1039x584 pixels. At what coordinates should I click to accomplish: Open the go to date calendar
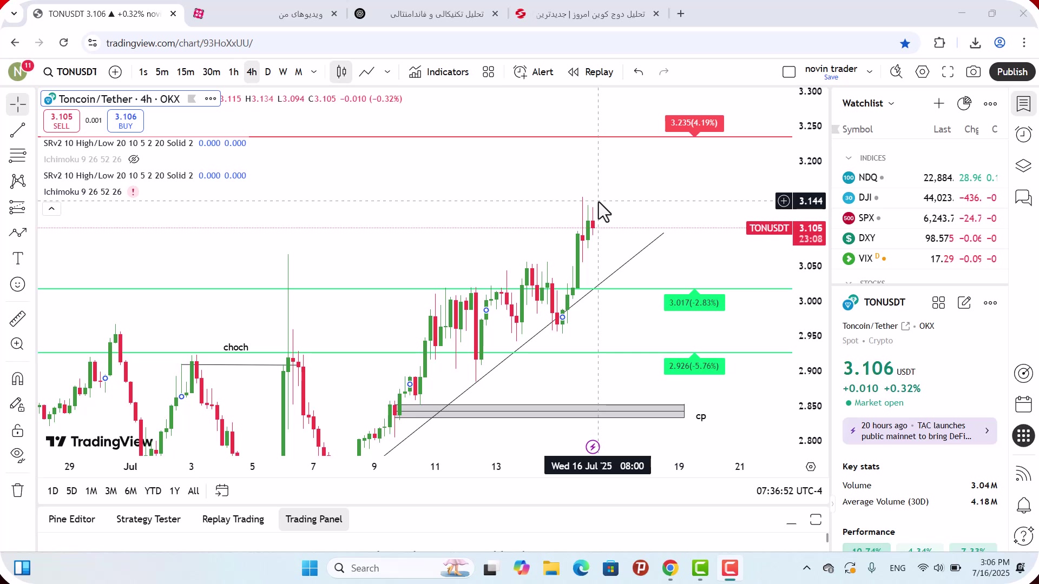click(222, 490)
